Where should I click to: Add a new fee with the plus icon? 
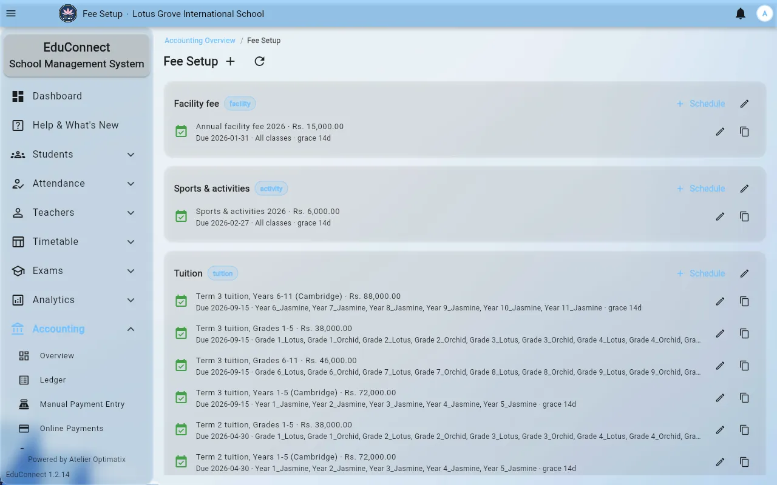coord(230,61)
